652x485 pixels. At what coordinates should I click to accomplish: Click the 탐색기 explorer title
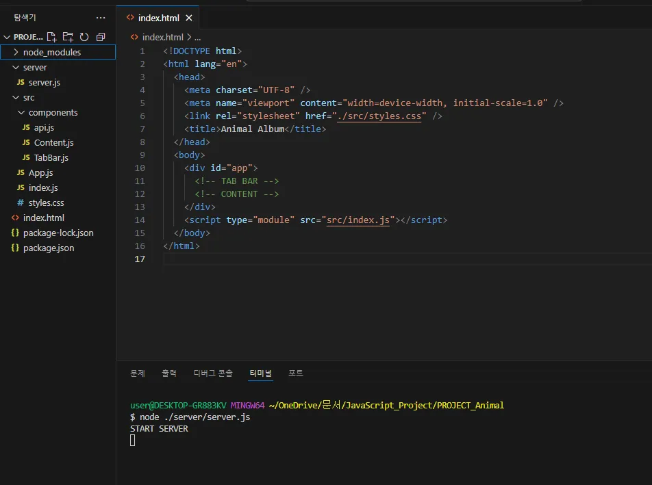tap(25, 17)
